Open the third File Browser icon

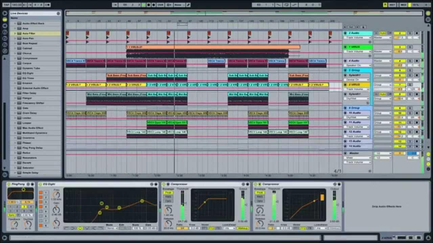[5, 45]
